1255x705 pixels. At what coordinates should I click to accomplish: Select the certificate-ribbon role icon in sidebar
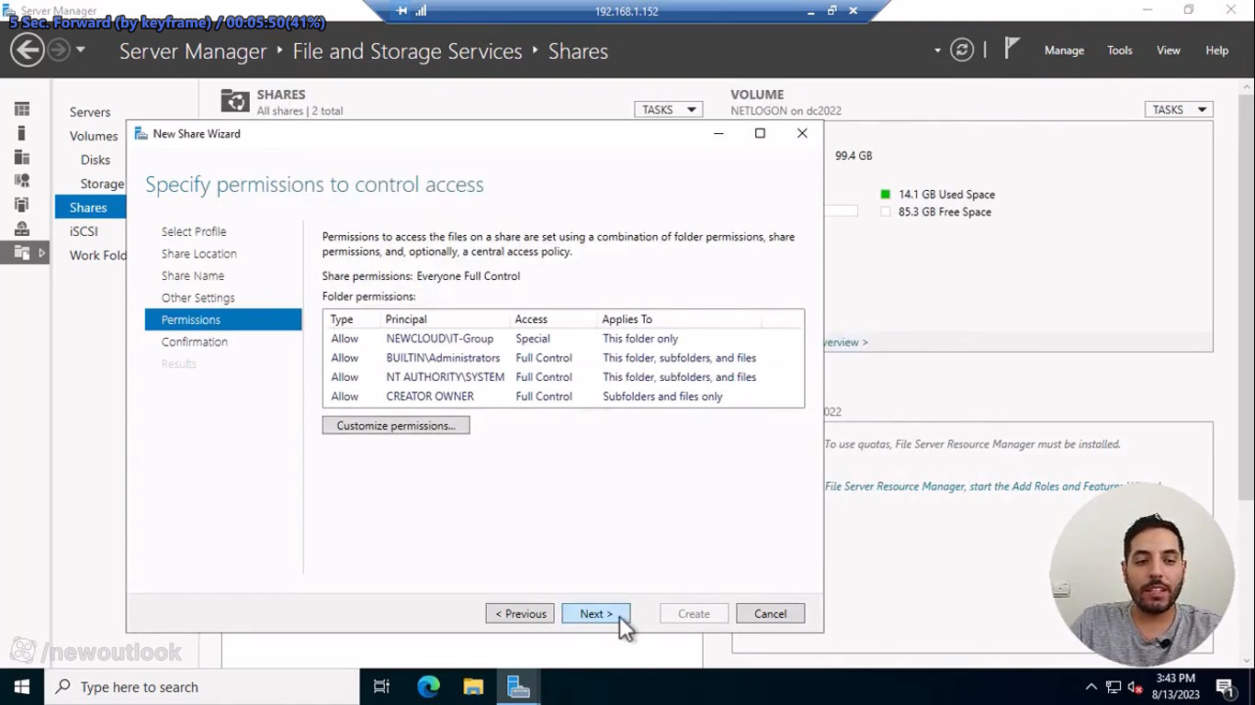(22, 181)
